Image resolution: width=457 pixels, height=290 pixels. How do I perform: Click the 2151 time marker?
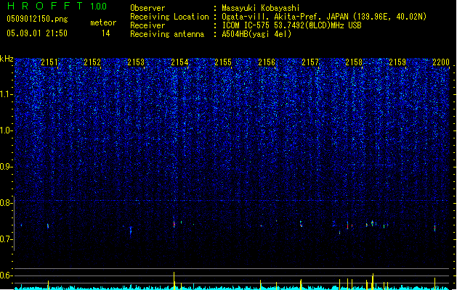pos(49,62)
